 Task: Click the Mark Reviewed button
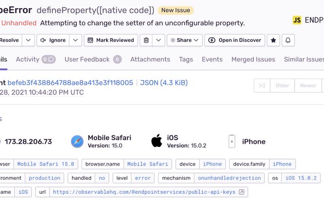[x=111, y=40]
